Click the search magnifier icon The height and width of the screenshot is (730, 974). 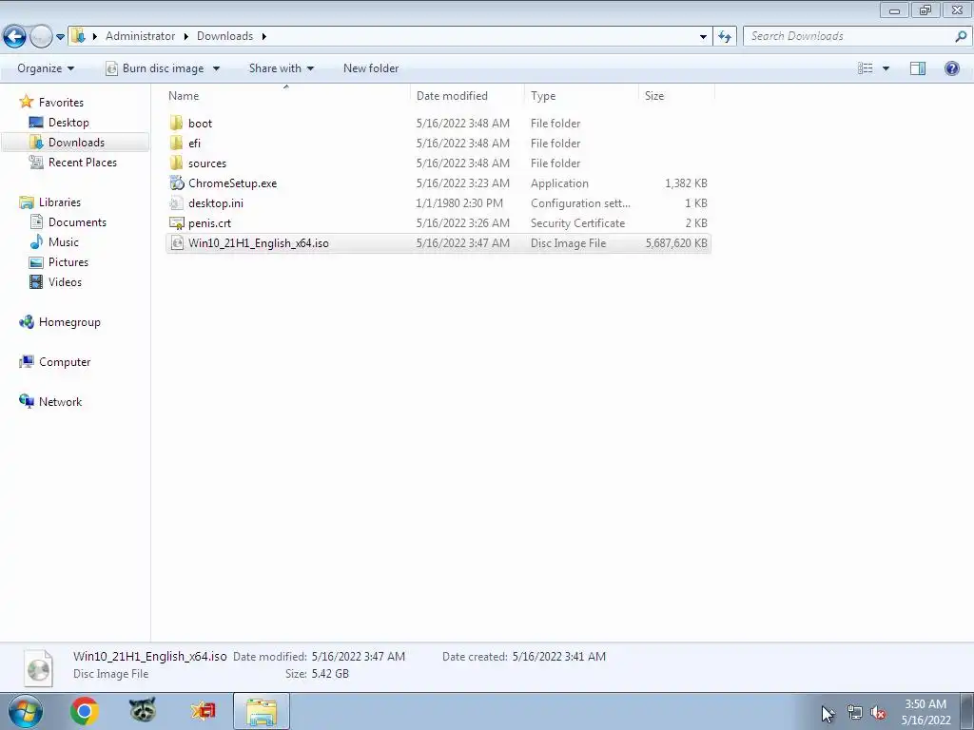[x=961, y=36]
